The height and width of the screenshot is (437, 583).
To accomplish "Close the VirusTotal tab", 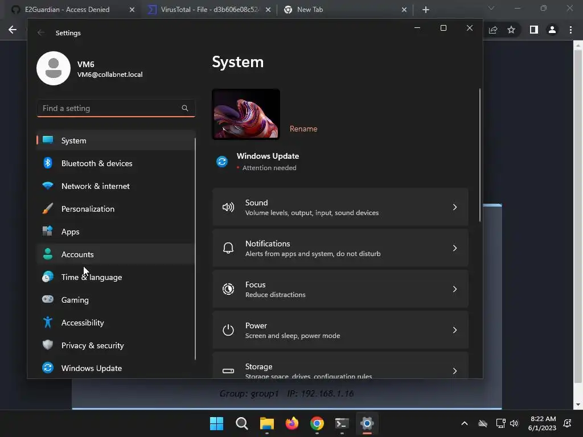I will point(268,10).
